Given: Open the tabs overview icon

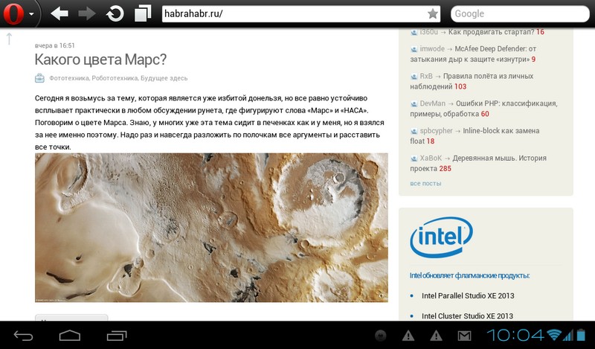Looking at the screenshot, I should pos(143,13).
